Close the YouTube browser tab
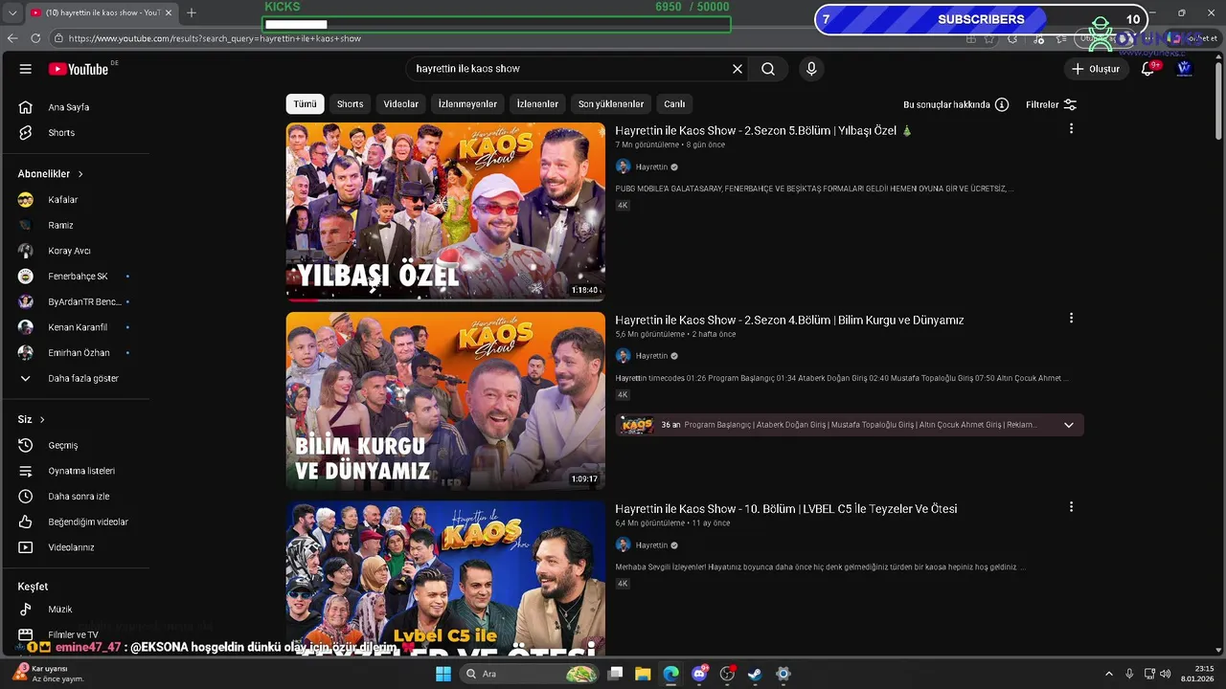The width and height of the screenshot is (1226, 689). [169, 12]
